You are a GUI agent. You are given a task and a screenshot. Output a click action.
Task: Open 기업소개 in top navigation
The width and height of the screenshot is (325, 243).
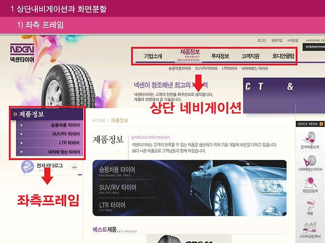tap(153, 56)
